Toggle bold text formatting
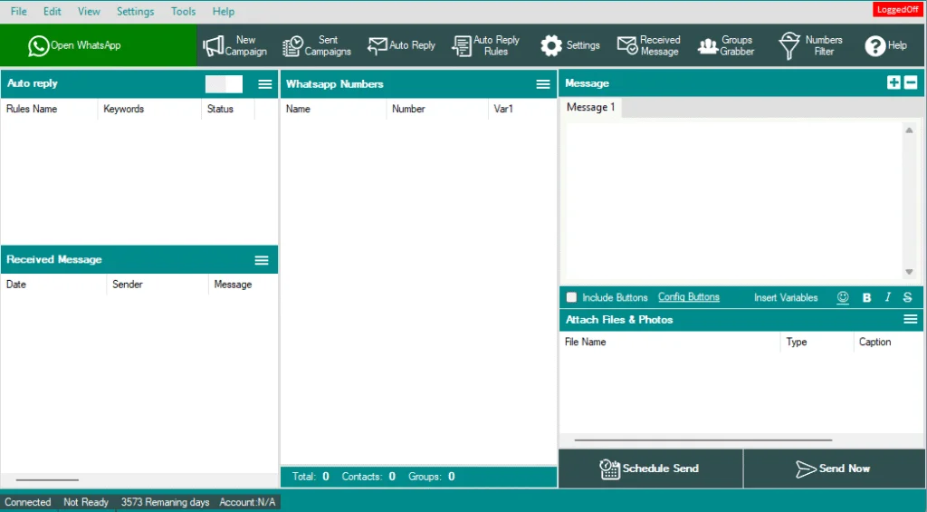The image size is (927, 512). coord(866,297)
